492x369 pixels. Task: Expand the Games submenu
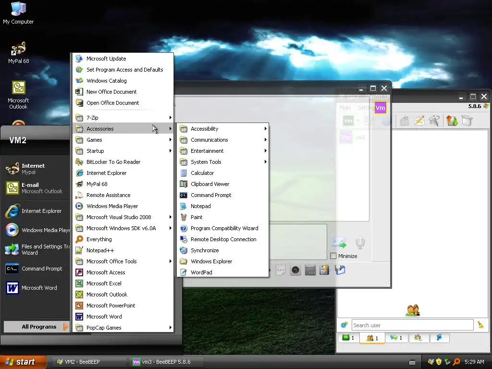click(x=123, y=140)
